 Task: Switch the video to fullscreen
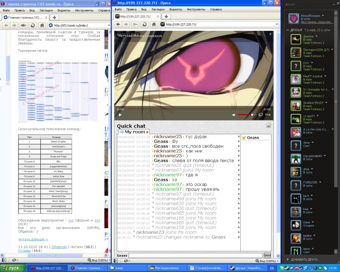(x=260, y=114)
